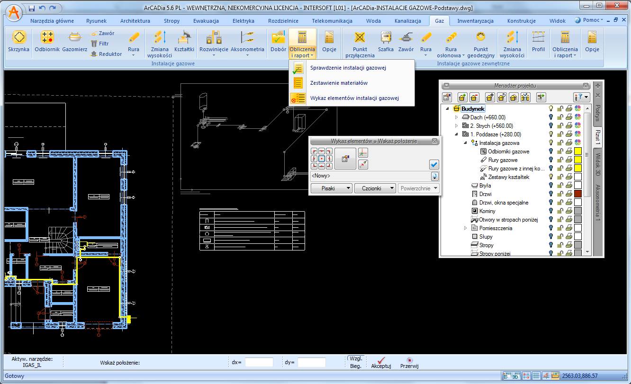Viewport: 631px width, 384px height.
Task: Toggle visibility bulb for Zestawy kształtek
Action: 551,177
